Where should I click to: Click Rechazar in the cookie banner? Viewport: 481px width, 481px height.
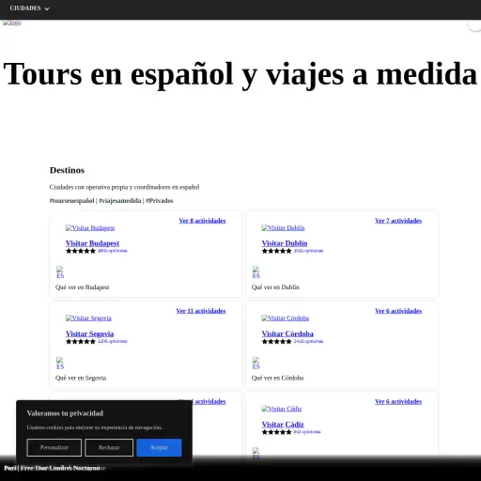click(x=109, y=447)
